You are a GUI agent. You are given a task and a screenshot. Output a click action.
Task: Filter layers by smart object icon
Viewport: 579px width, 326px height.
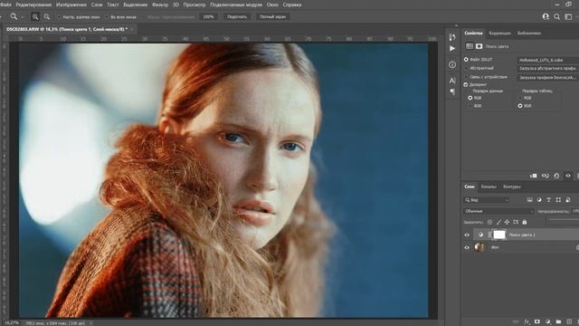(568, 200)
